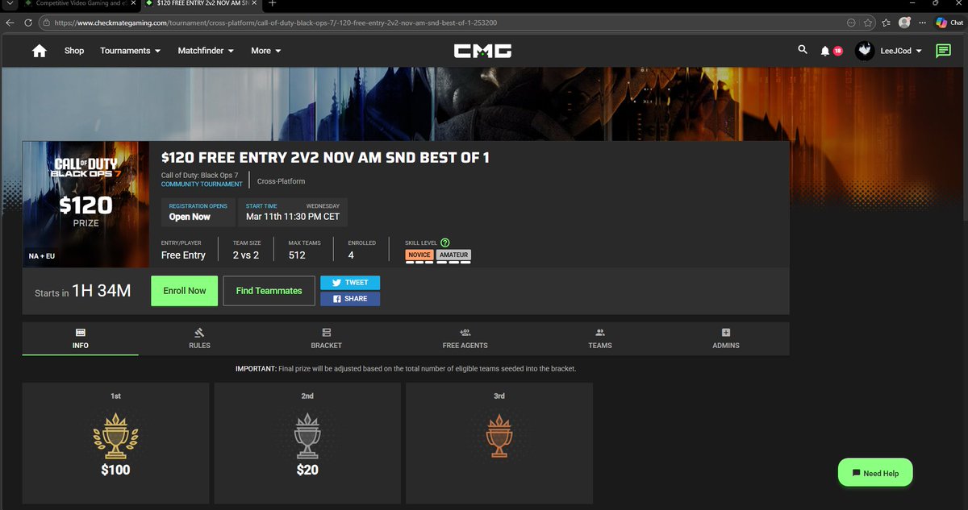Open the Copilot Chat button
The height and width of the screenshot is (510, 968).
point(949,23)
